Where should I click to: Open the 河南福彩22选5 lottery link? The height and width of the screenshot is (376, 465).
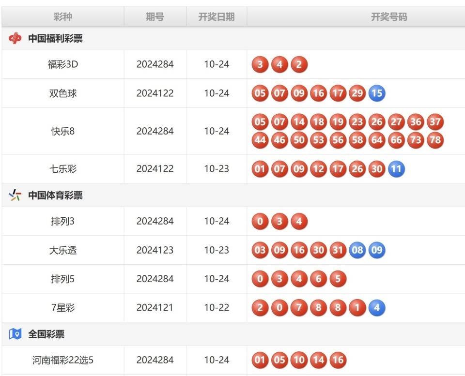point(63,360)
